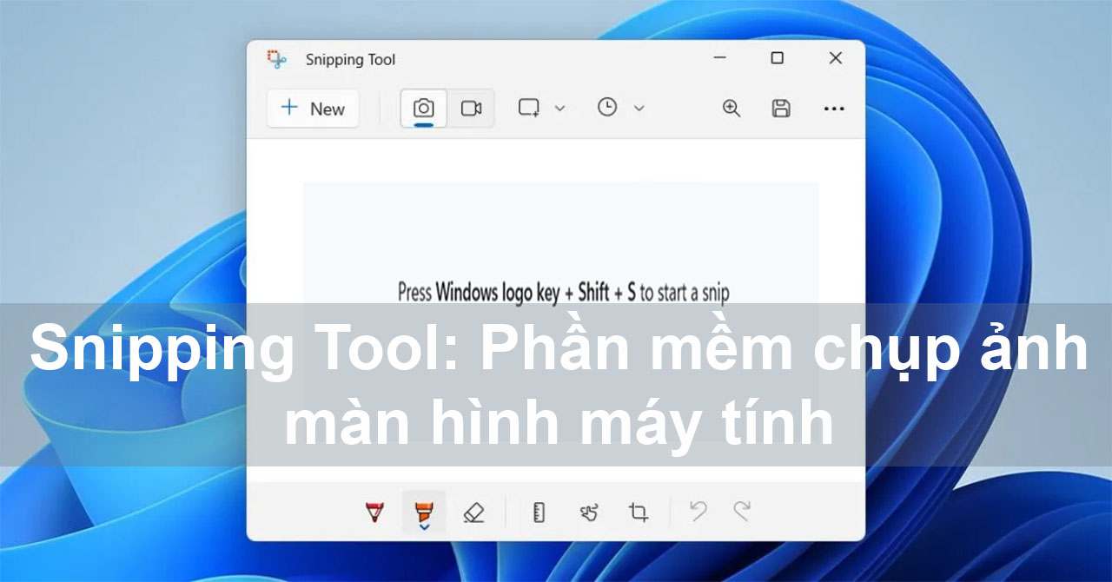Click the 'Snipping Tool' window title text
Image resolution: width=1112 pixels, height=582 pixels.
[x=350, y=60]
